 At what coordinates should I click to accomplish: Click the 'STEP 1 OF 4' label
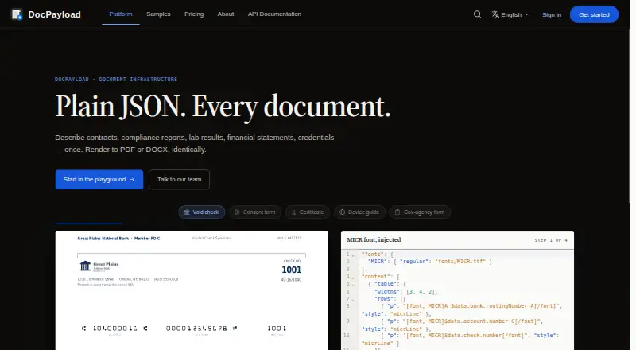[x=551, y=240]
